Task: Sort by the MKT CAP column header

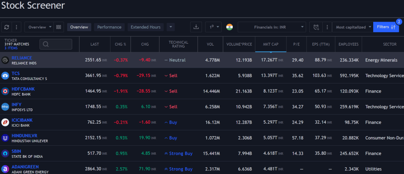Action: click(x=271, y=44)
